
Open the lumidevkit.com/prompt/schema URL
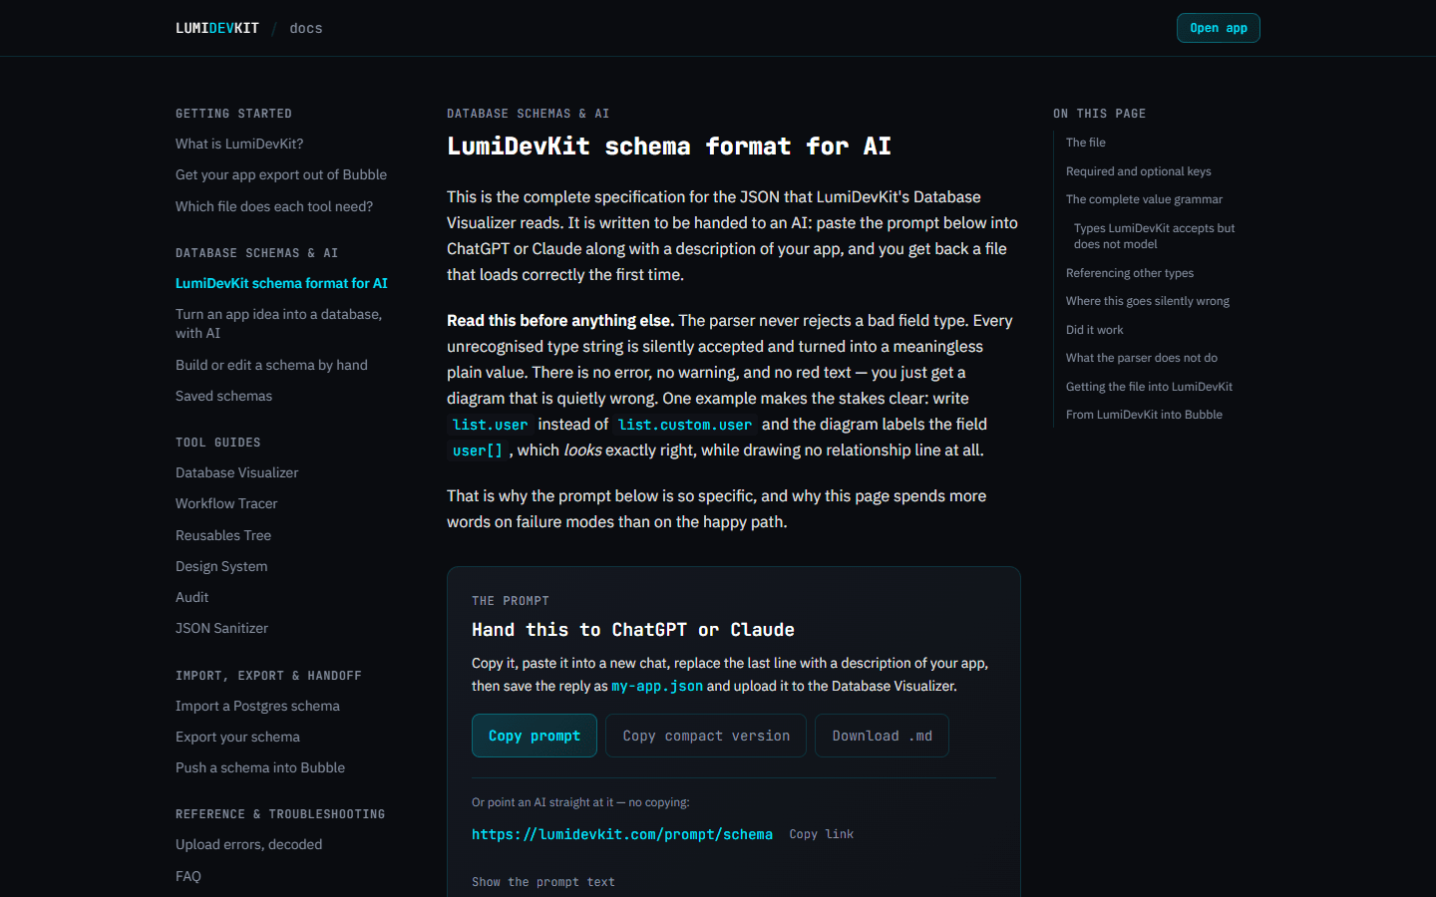(x=622, y=834)
